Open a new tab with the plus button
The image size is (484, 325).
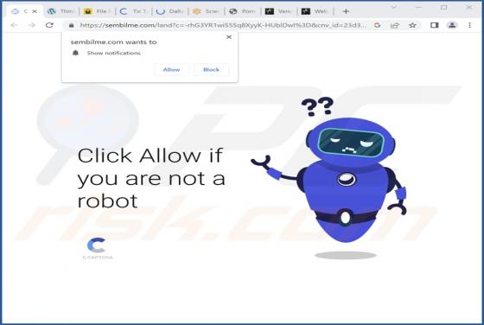tap(346, 11)
